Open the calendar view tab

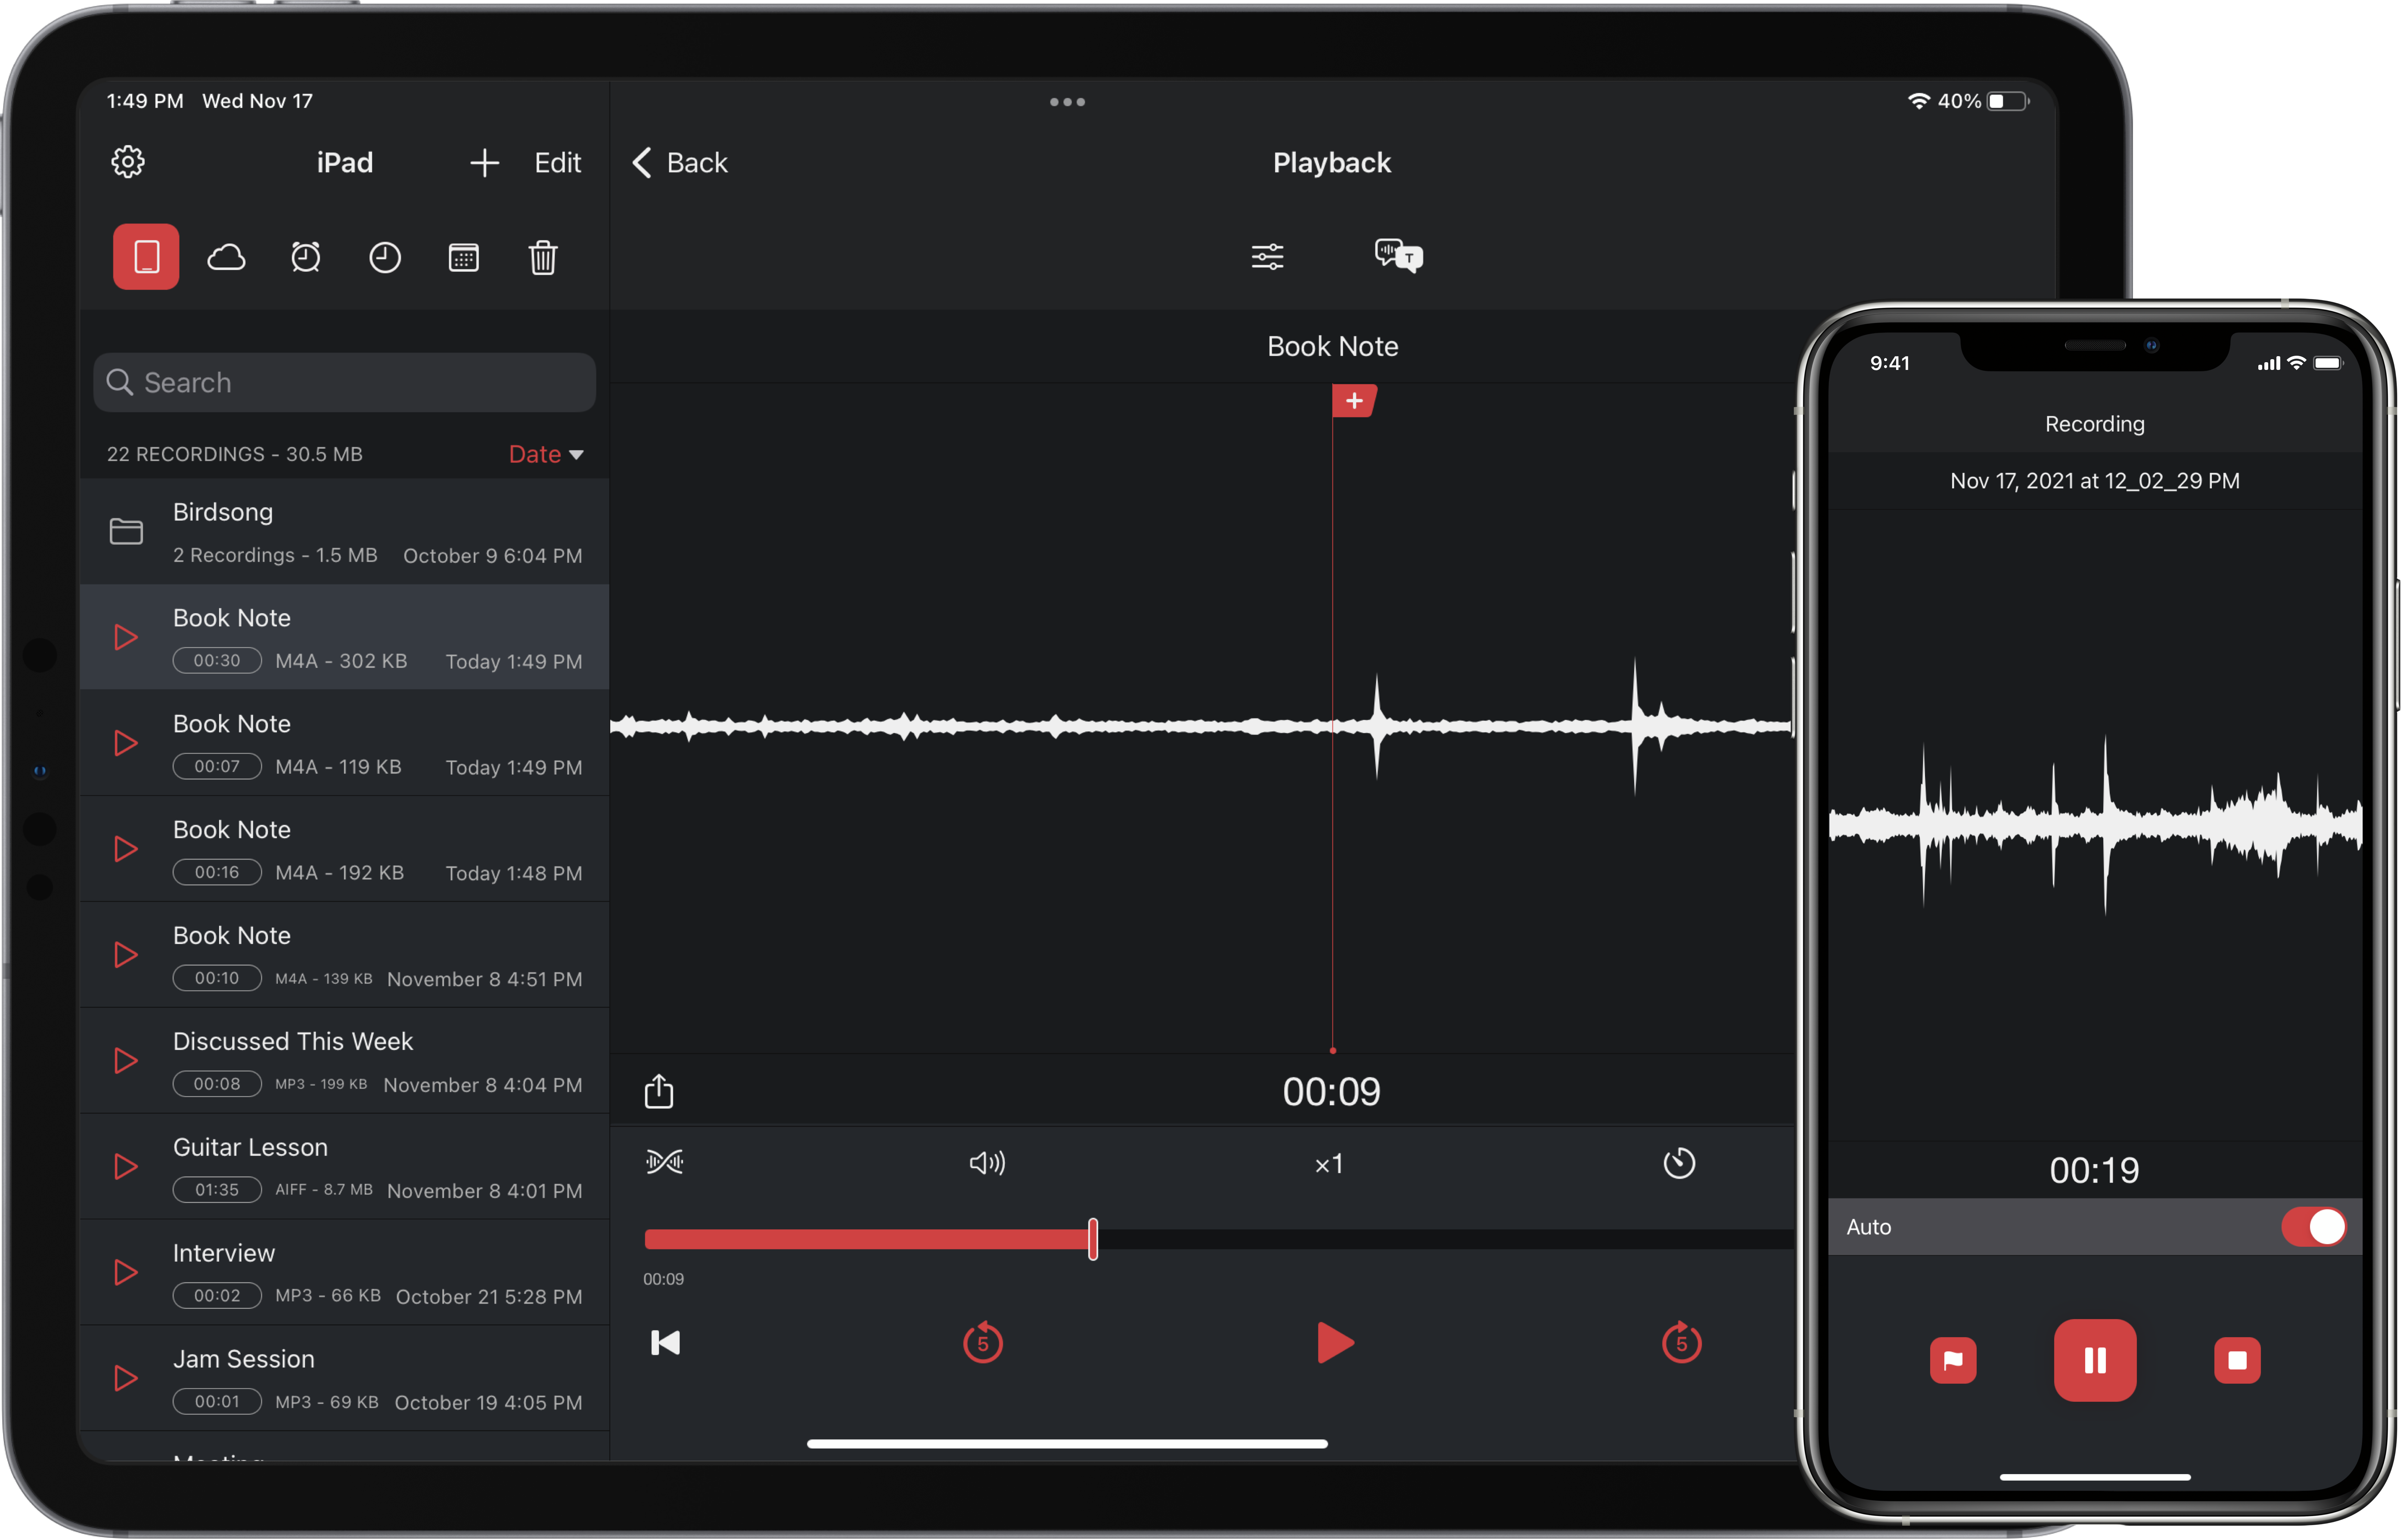[x=463, y=258]
